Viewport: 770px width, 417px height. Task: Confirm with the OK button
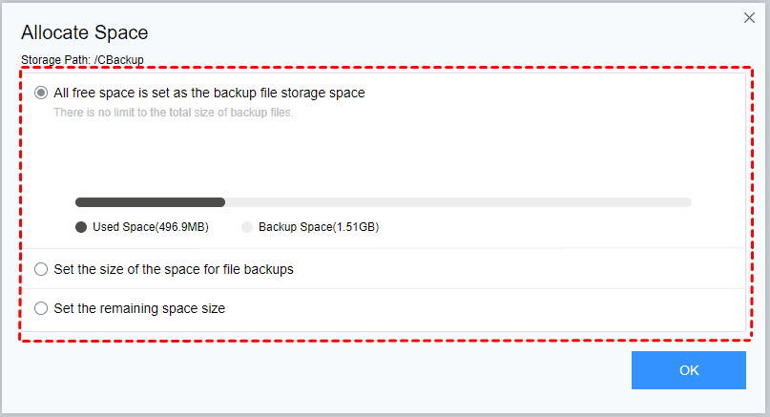click(689, 370)
